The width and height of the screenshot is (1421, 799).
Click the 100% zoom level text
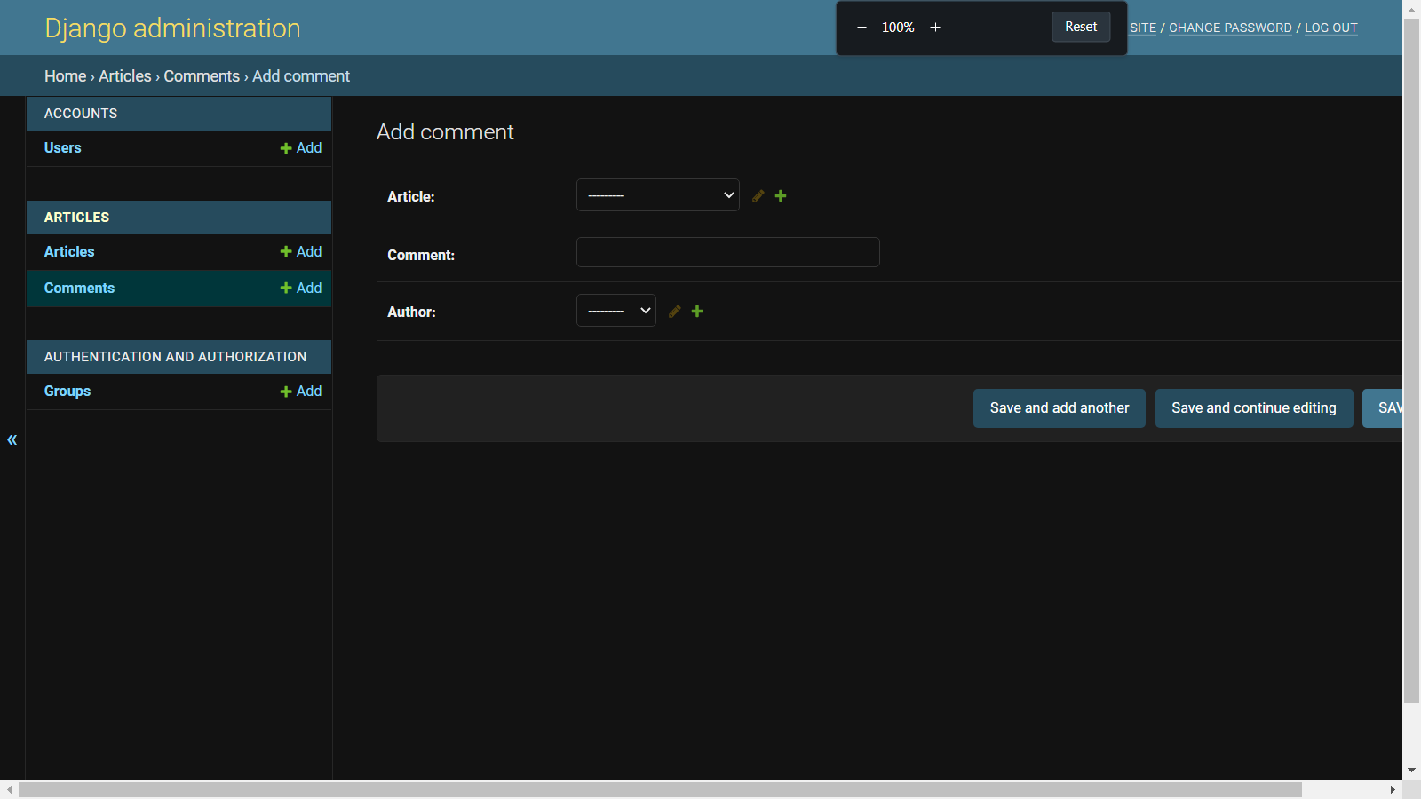point(898,28)
